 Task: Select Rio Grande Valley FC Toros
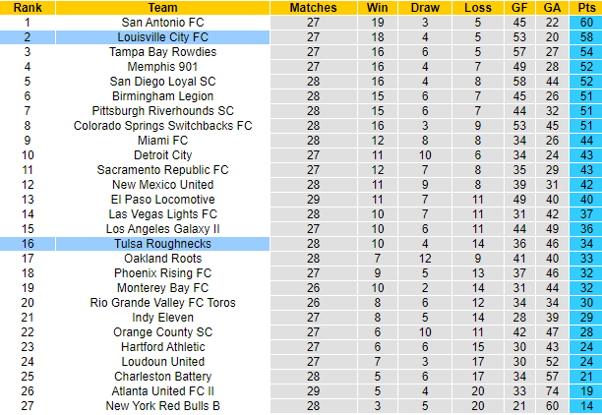pos(162,302)
